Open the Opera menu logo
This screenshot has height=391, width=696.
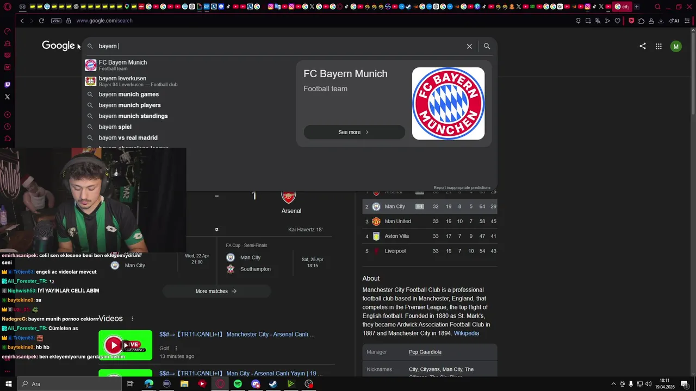pos(7,7)
